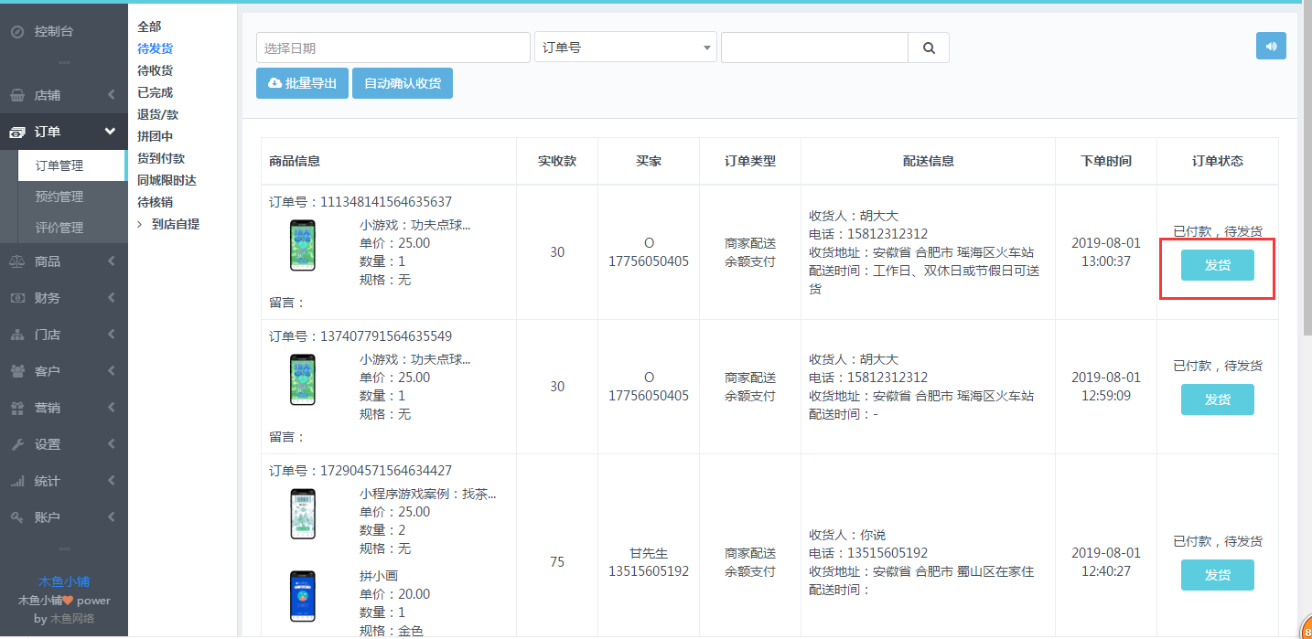Screen dimensions: 1312x639
Task: Open the 找茶 game product thumbnail
Action: tap(303, 514)
